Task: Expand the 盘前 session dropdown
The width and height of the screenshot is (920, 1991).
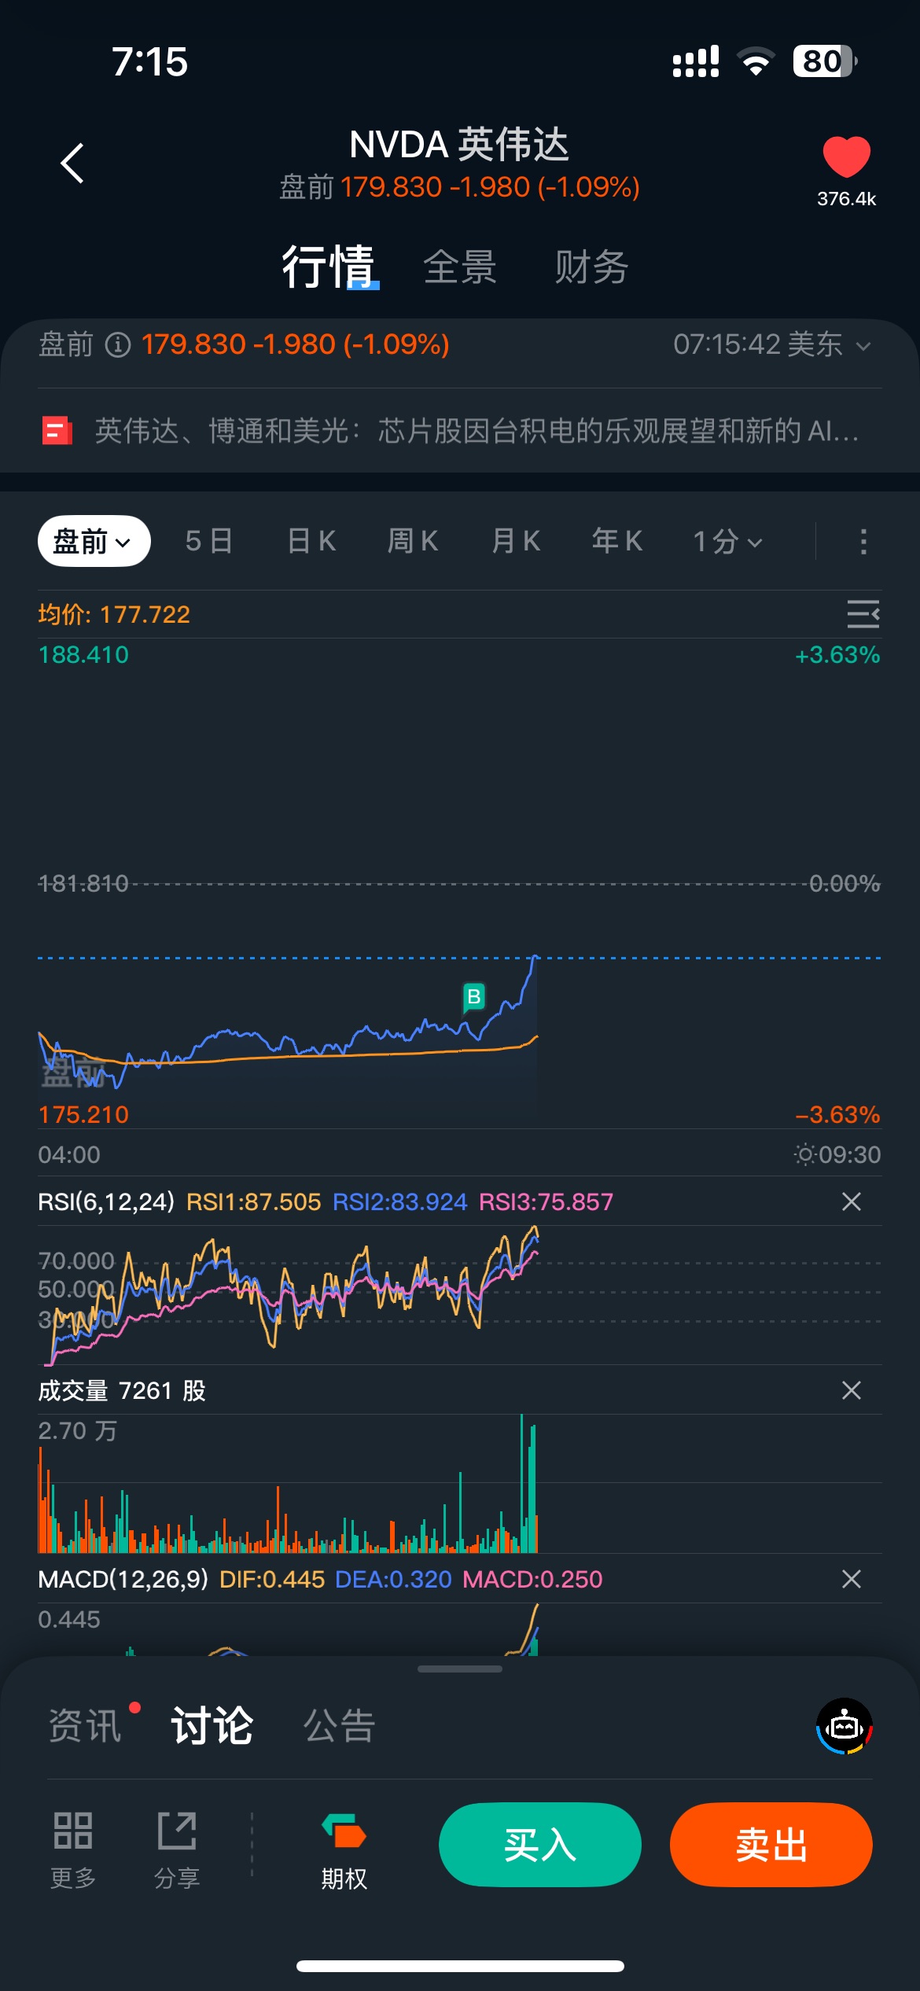Action: click(x=94, y=542)
